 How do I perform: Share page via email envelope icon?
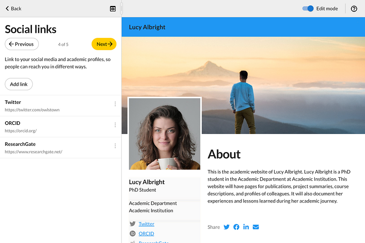(x=256, y=227)
